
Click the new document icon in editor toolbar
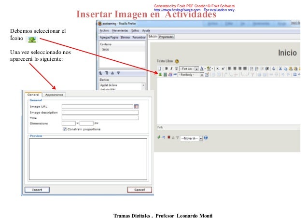[x=159, y=68]
